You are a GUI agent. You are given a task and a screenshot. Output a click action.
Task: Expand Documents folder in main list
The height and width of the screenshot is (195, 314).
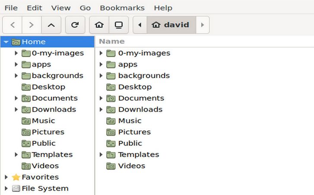[101, 98]
